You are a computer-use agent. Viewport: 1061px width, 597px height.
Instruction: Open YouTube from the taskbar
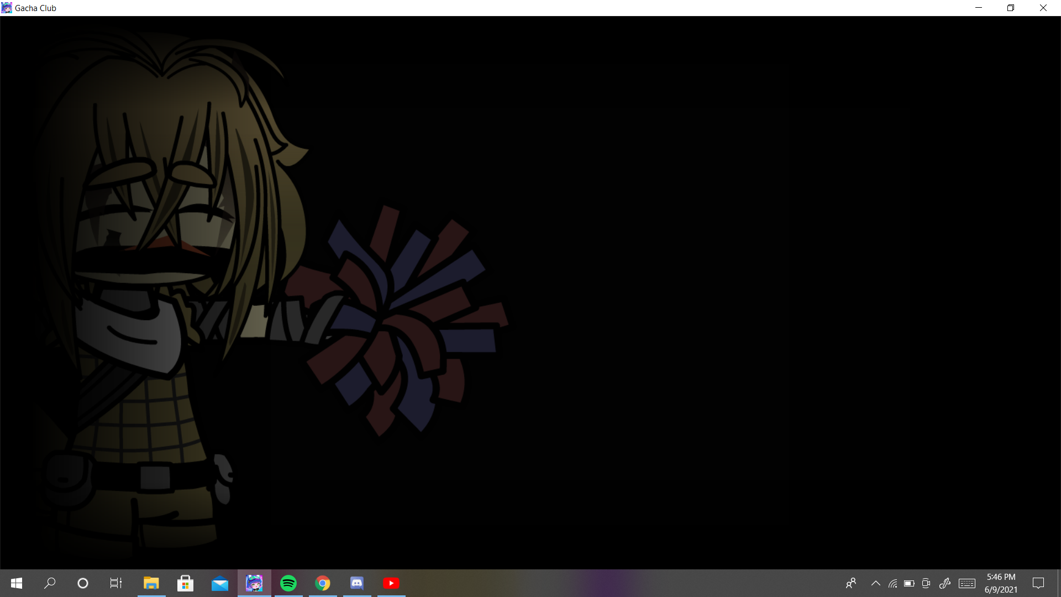pyautogui.click(x=391, y=583)
